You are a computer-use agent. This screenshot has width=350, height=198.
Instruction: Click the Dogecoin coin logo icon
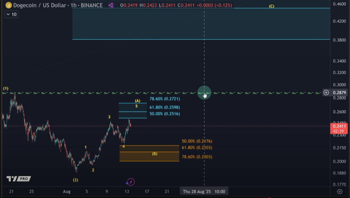(9, 5)
